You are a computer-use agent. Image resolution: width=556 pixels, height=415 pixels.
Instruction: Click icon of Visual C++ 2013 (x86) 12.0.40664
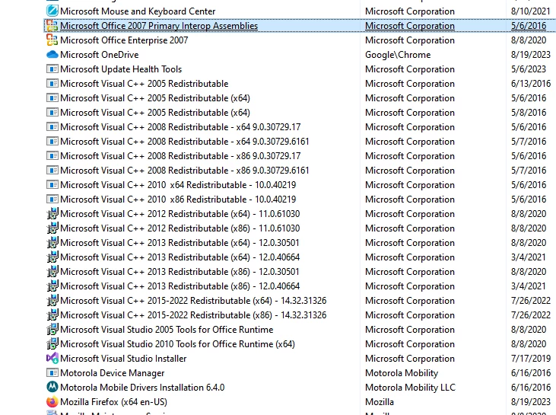click(x=52, y=286)
